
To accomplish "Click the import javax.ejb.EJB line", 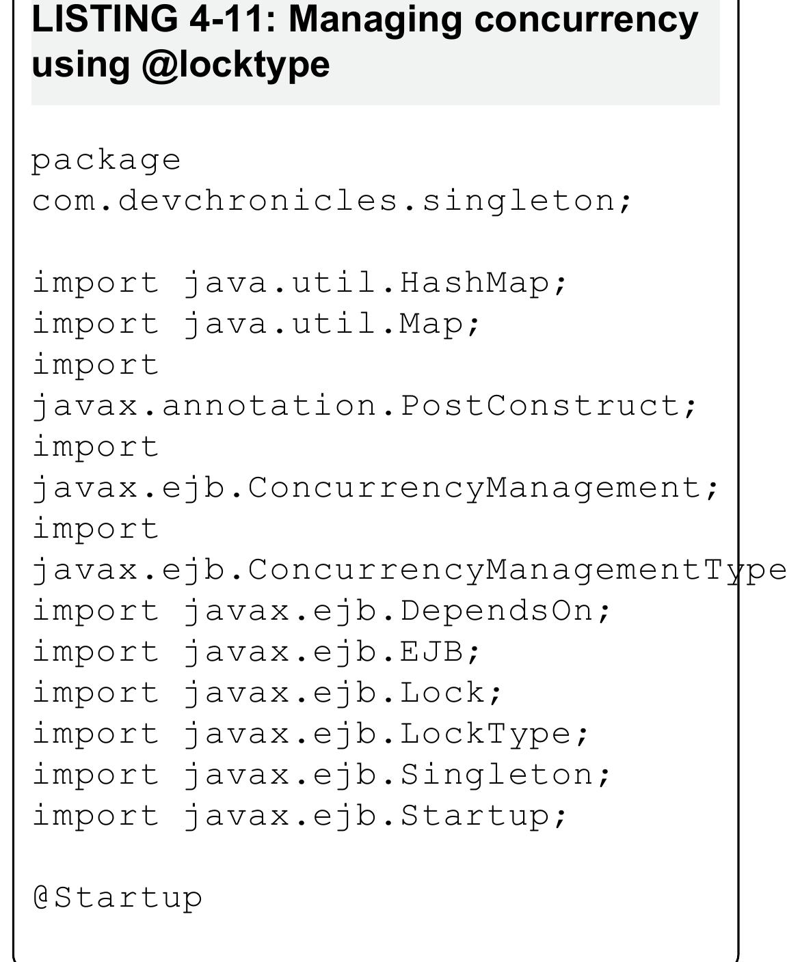I will coord(257,652).
